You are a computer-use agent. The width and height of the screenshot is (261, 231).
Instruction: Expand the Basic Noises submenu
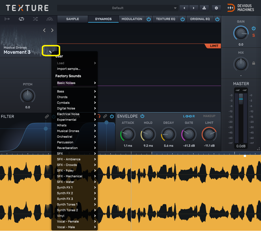pyautogui.click(x=75, y=83)
